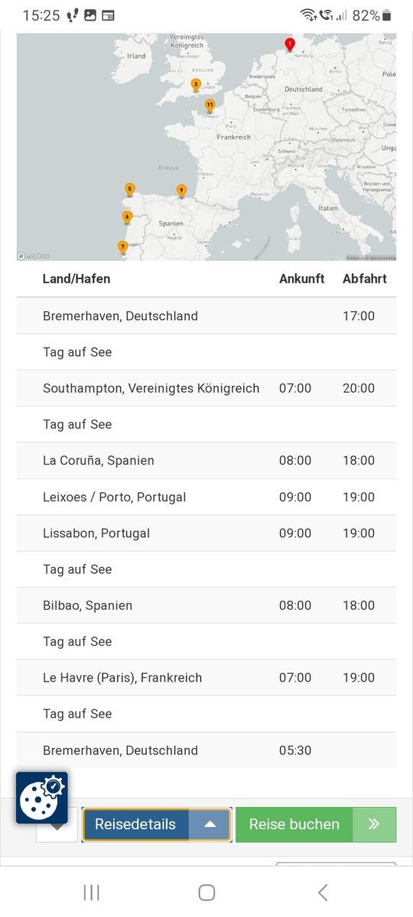
Task: Select map marker 3 near London
Action: (x=196, y=85)
